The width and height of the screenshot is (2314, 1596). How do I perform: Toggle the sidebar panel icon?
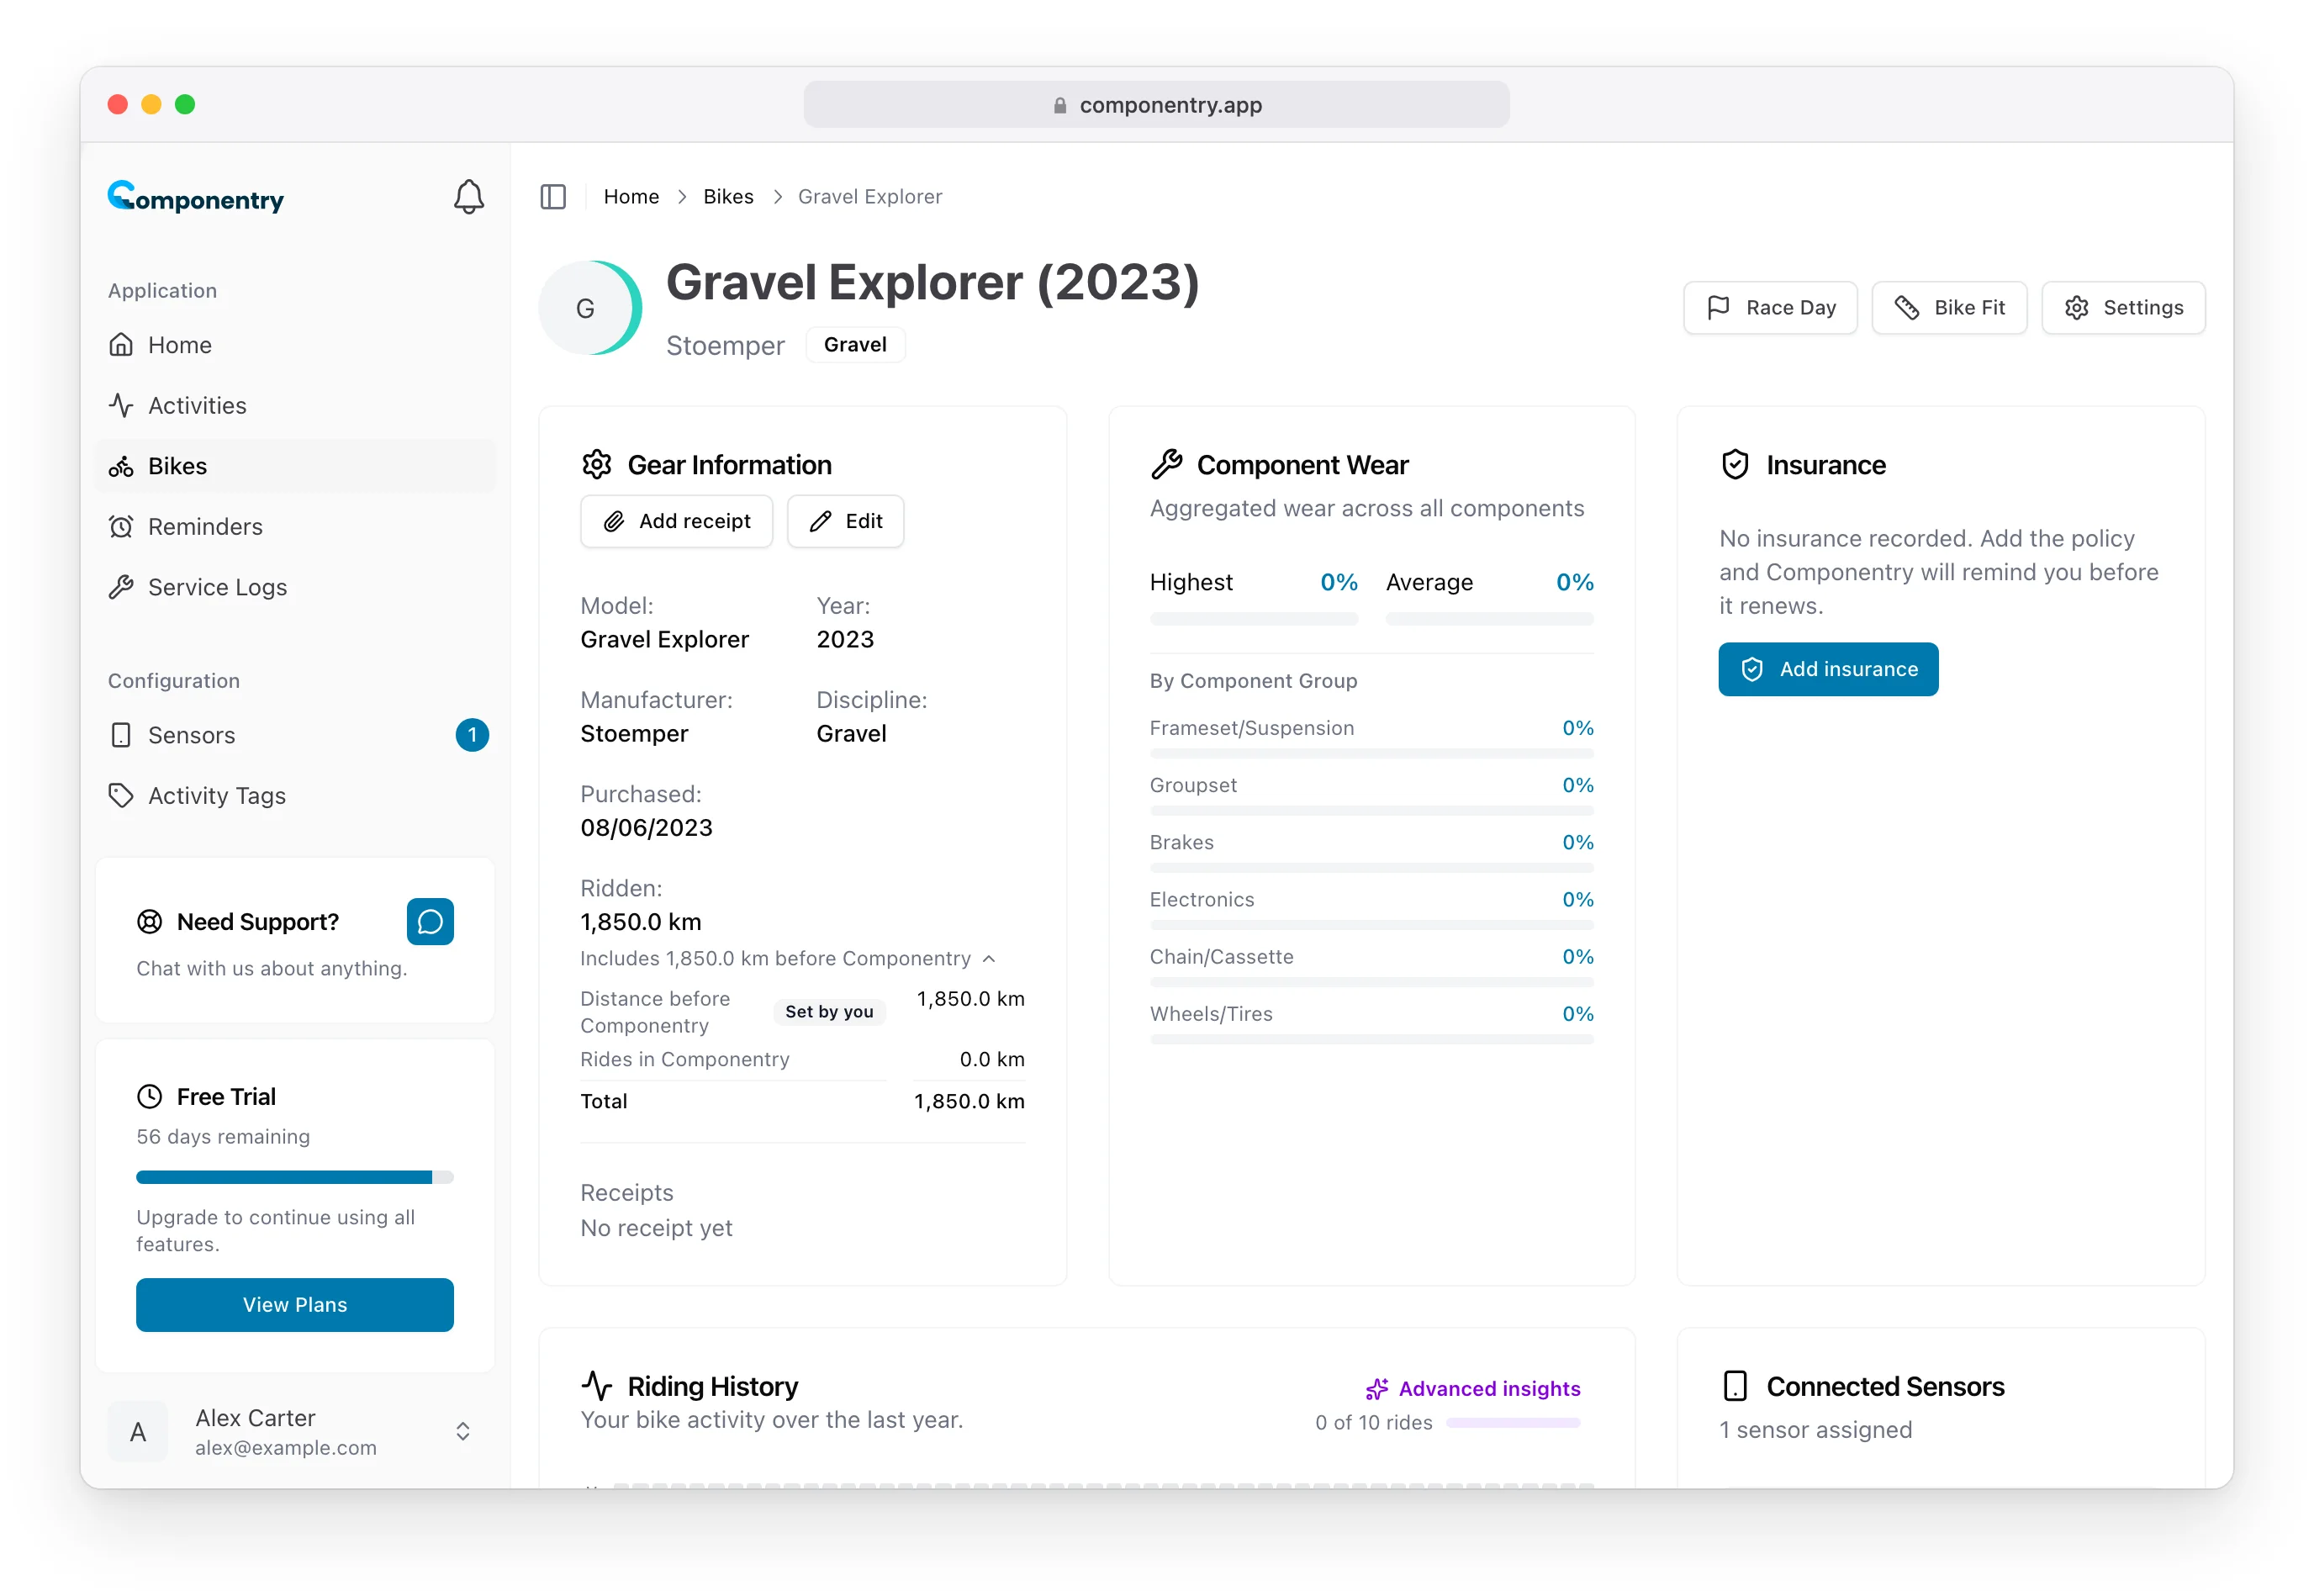pos(553,197)
